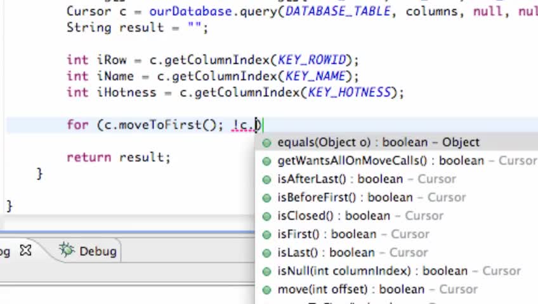Screen dimensions: 538x304
Task: Select the equals(Object o) suggestion
Action: 378,142
